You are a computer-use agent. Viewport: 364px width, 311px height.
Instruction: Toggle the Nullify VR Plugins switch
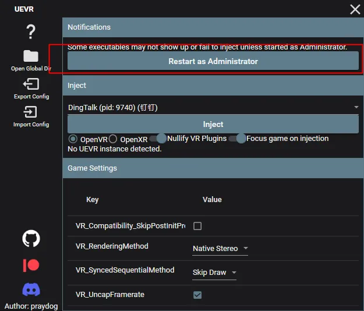coord(158,139)
